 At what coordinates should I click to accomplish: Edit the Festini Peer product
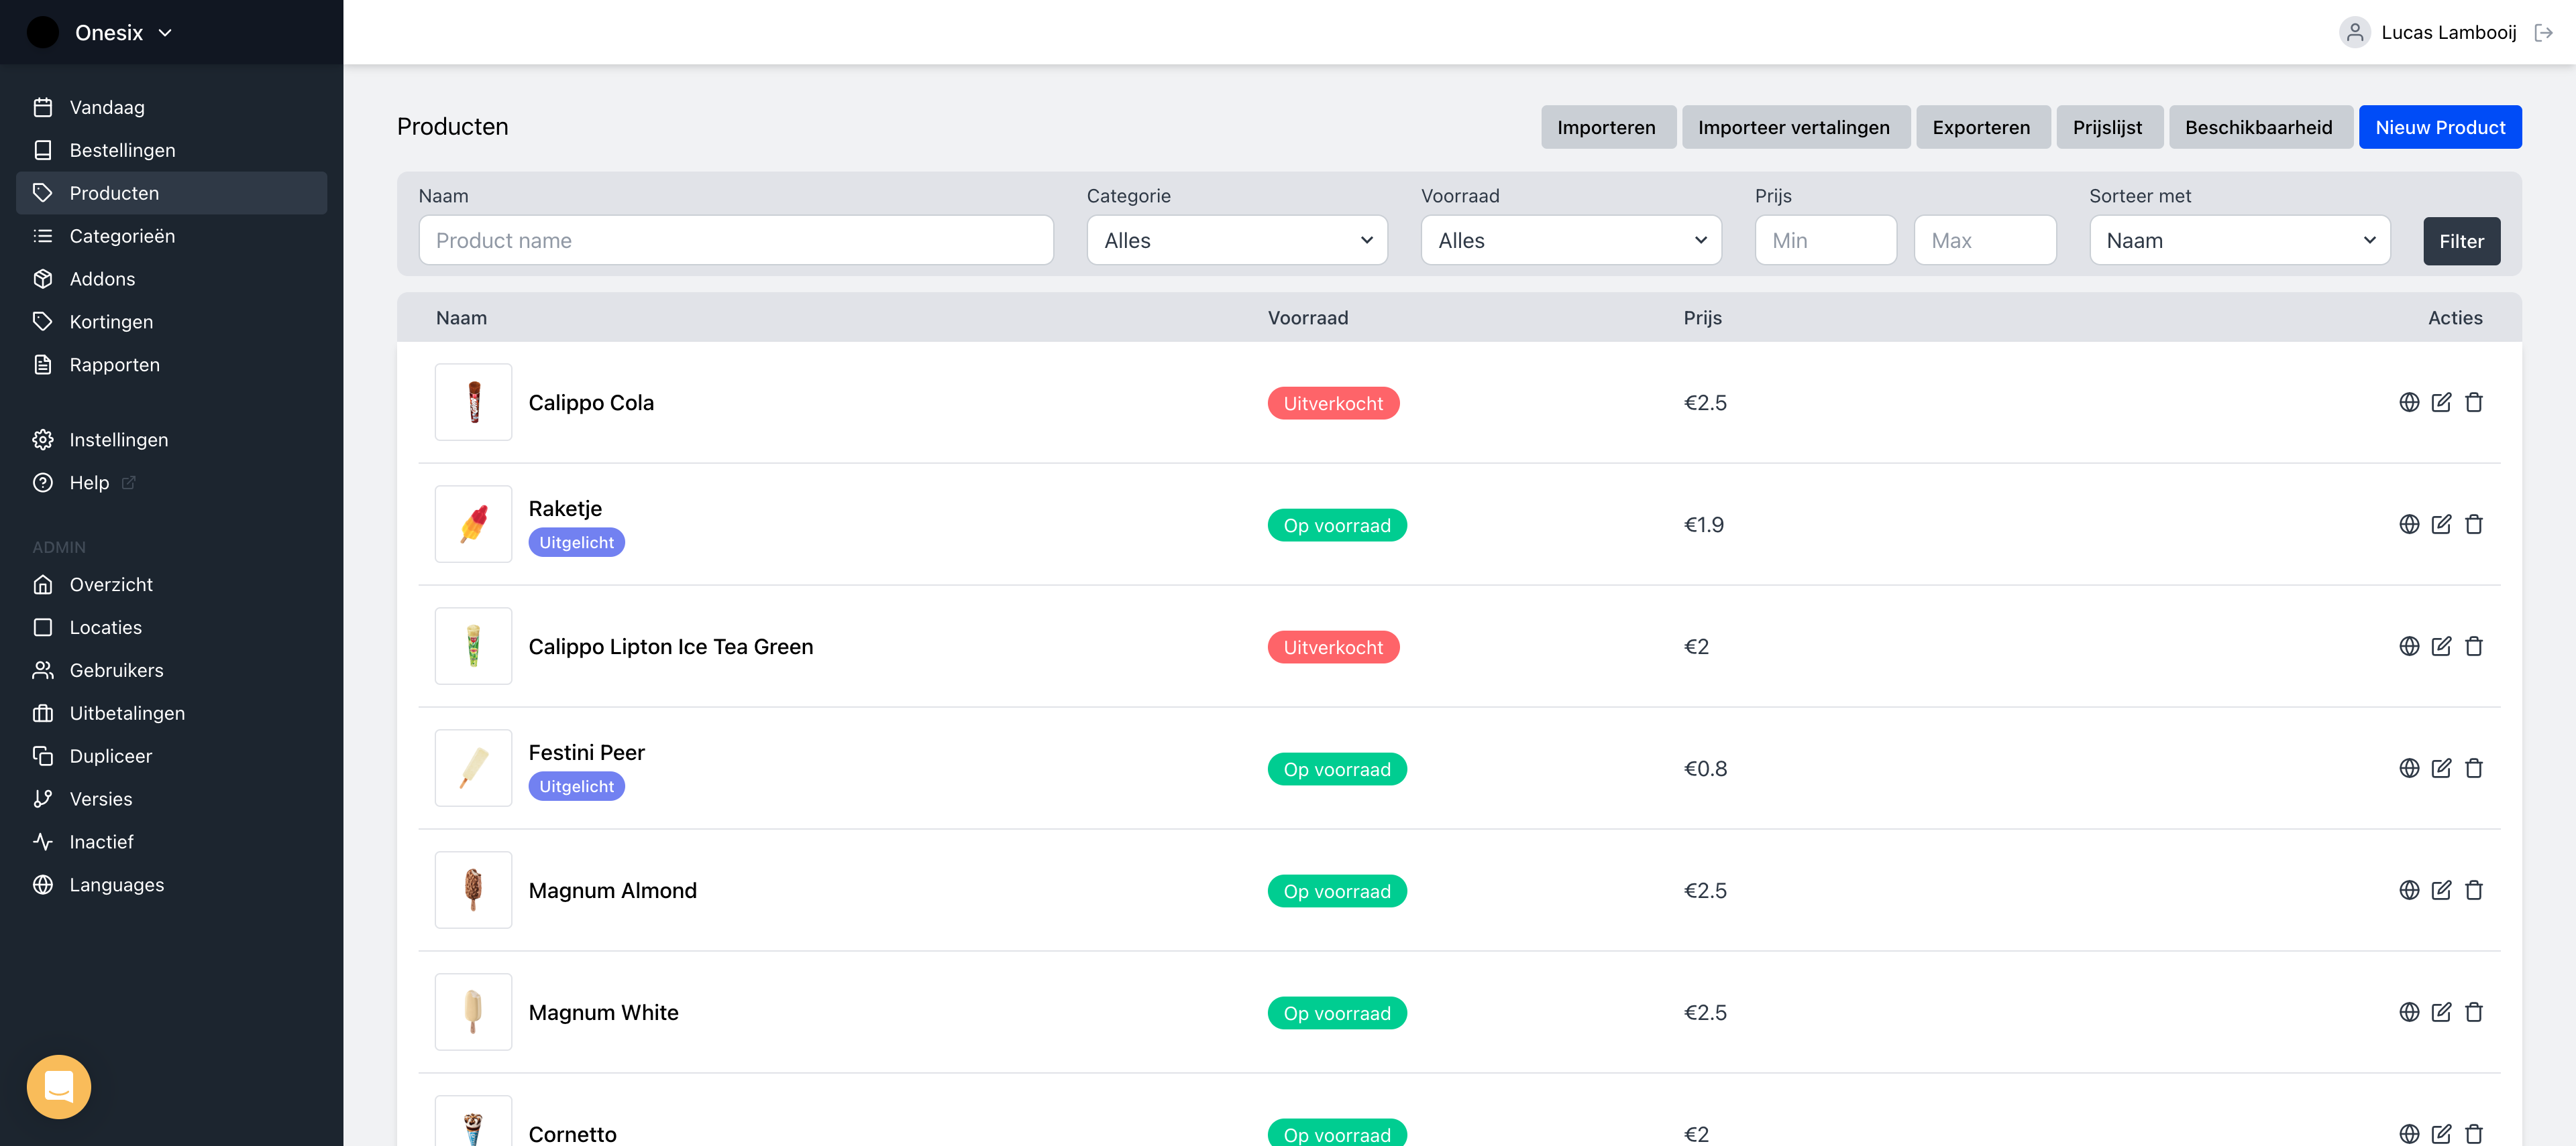pos(2441,767)
